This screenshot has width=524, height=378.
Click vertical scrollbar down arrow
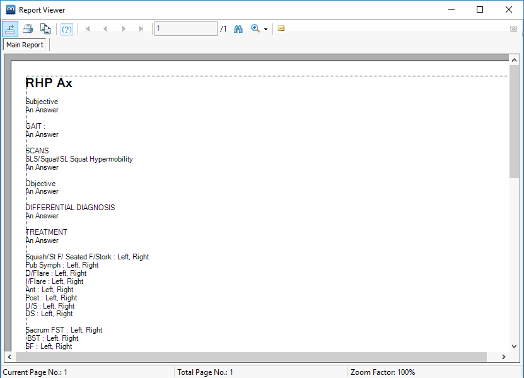point(514,346)
